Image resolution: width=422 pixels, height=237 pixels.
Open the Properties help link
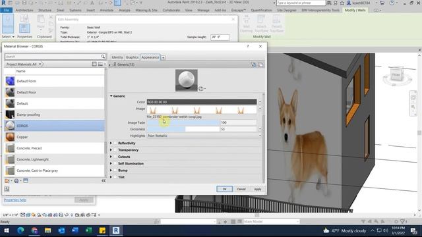coord(15,200)
